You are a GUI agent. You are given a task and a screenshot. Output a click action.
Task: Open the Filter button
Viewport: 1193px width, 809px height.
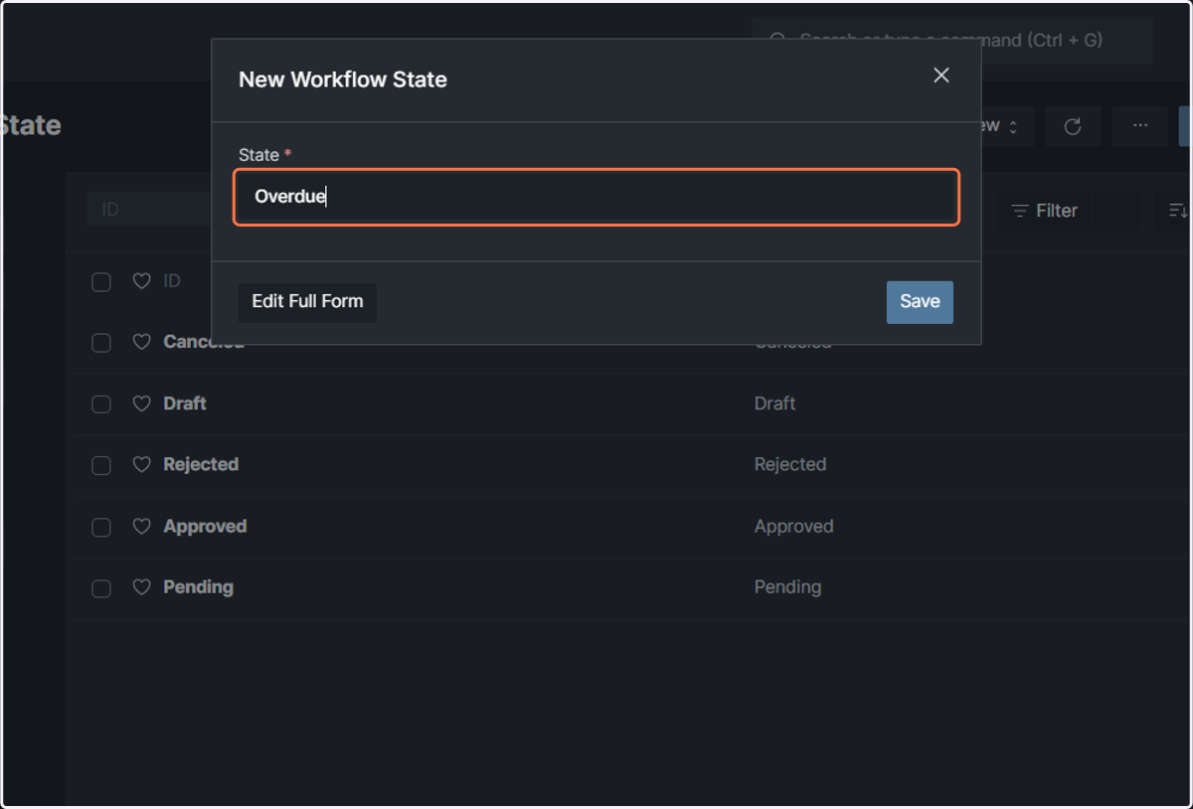click(1045, 211)
